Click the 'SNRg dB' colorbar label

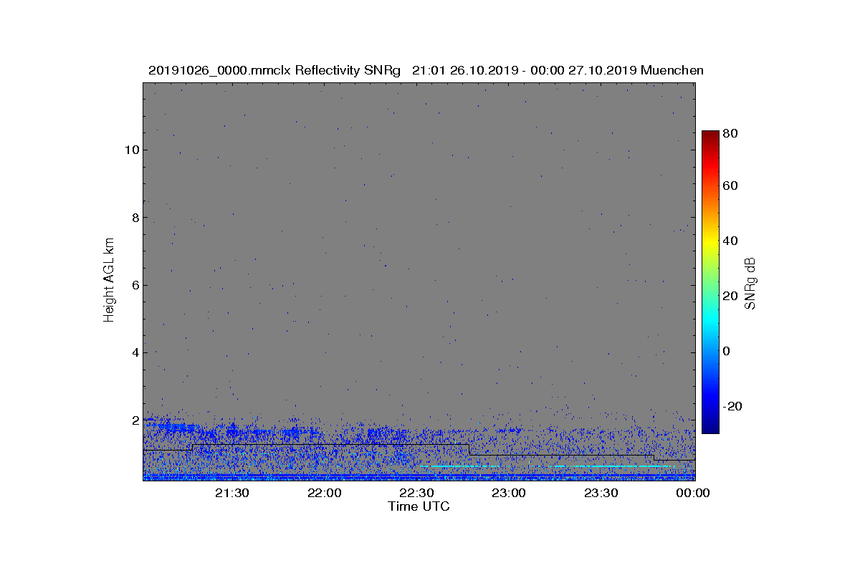[750, 283]
